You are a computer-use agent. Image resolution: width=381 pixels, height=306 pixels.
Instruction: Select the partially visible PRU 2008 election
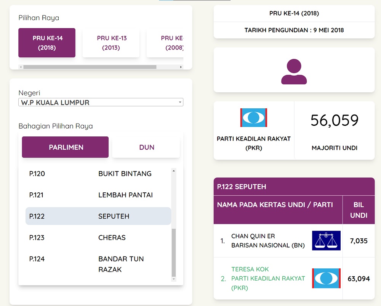(x=165, y=43)
